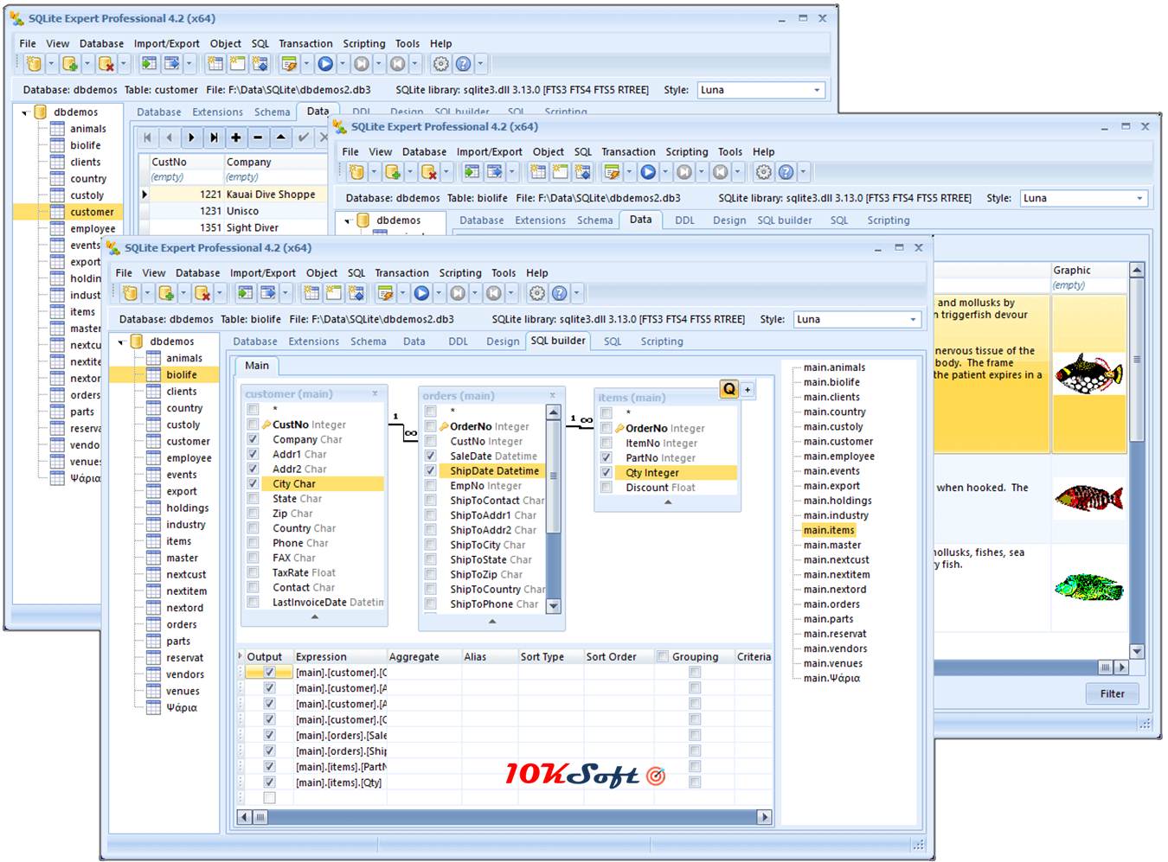Click grayed step-forward icon in front window toolbar
The width and height of the screenshot is (1168, 862).
pos(458,293)
